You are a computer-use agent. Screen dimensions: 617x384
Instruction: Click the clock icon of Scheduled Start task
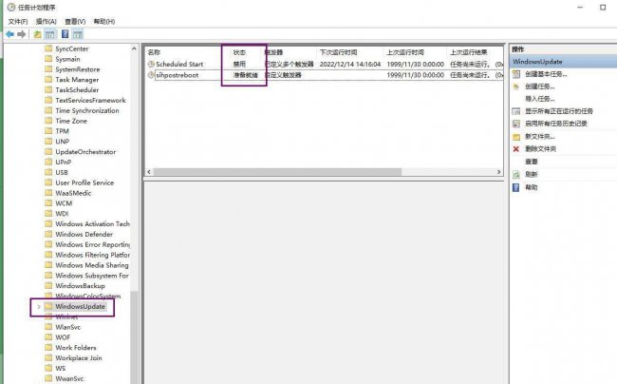pos(151,64)
